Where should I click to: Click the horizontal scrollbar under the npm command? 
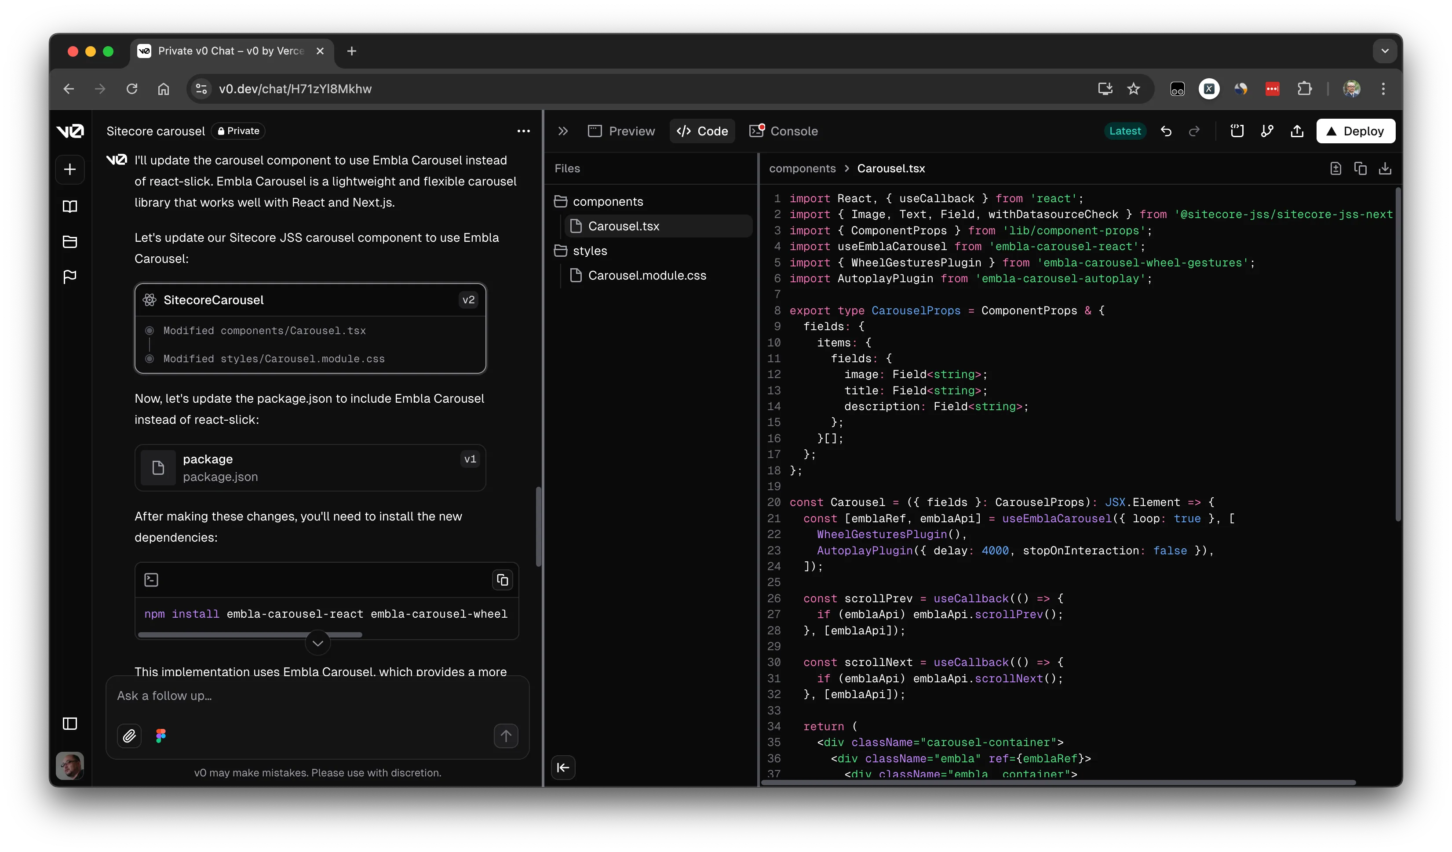pyautogui.click(x=250, y=635)
